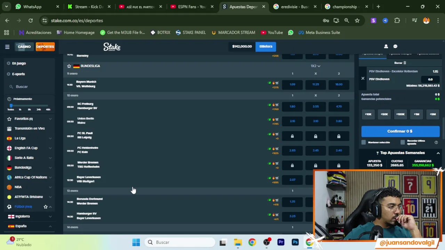Image resolution: width=445 pixels, height=250 pixels.
Task: Favorite the Bundesliga league star
Action: pyautogui.click(x=69, y=66)
